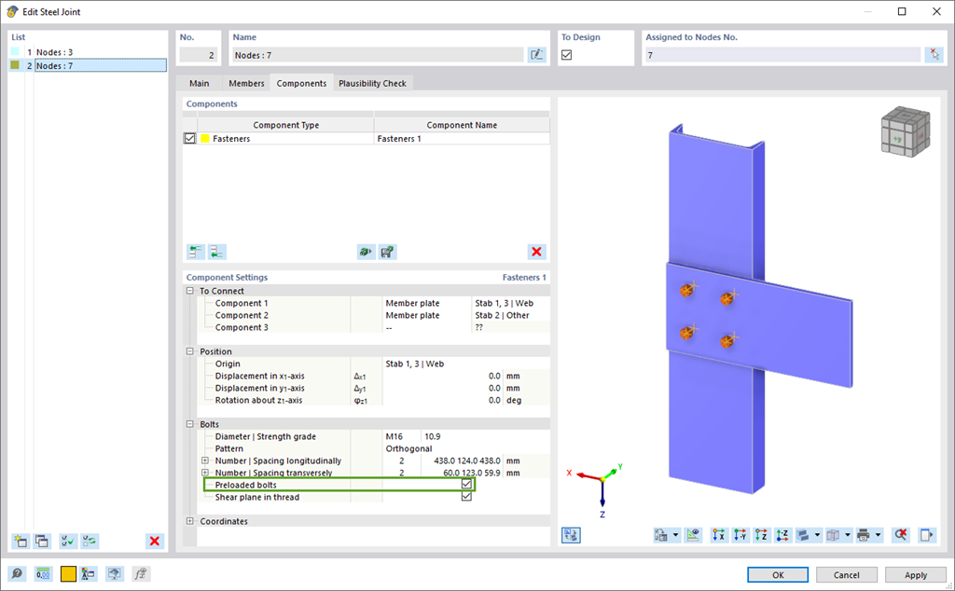Select the view along X-axis icon
The height and width of the screenshot is (591, 955).
(718, 535)
